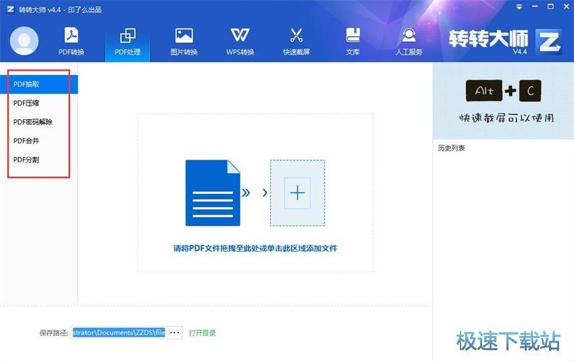Minimize the 转转大师 window

tap(536, 7)
